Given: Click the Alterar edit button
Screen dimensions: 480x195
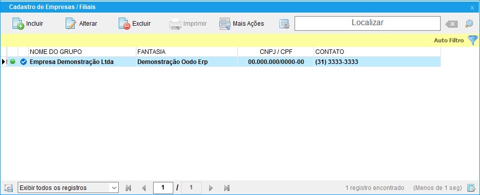Looking at the screenshot, I should [81, 24].
